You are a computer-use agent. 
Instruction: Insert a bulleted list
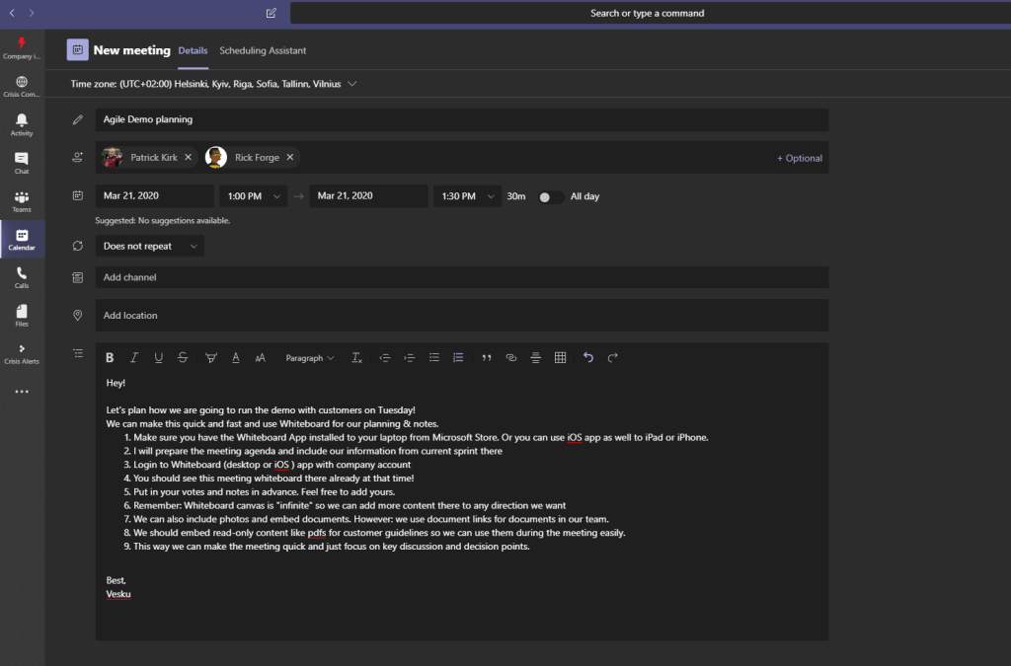(434, 357)
